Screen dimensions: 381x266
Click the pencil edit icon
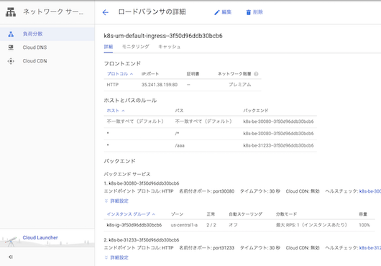point(217,12)
